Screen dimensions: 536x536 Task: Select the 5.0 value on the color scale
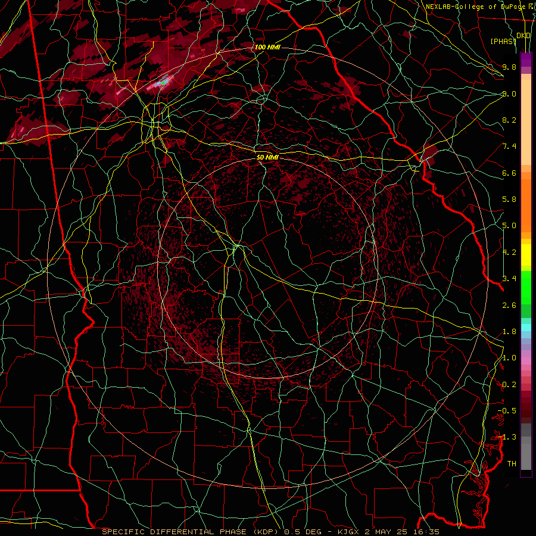[509, 226]
